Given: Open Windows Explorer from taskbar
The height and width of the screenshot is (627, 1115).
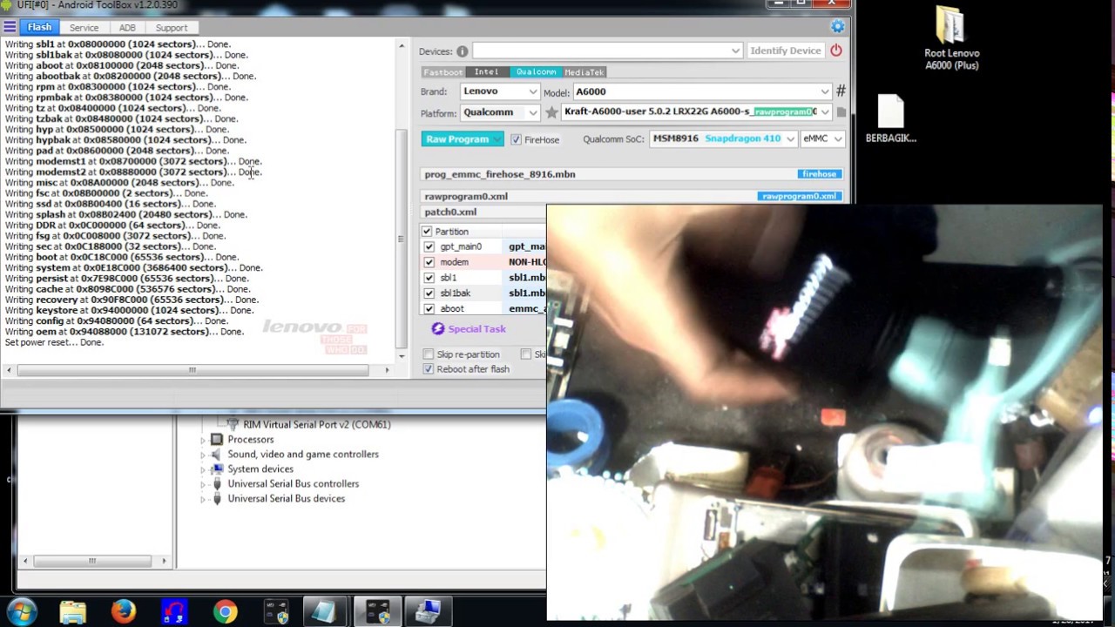Looking at the screenshot, I should coord(73,612).
